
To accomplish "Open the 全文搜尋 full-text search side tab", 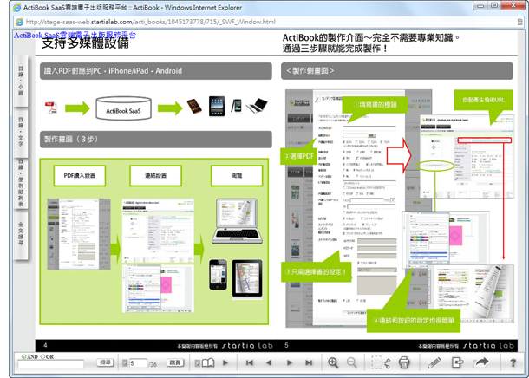I will point(21,234).
